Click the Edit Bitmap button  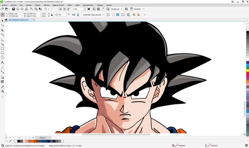click(x=108, y=15)
